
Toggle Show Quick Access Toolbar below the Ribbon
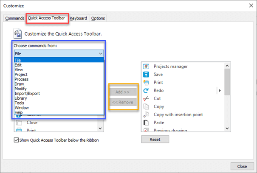[16, 140]
